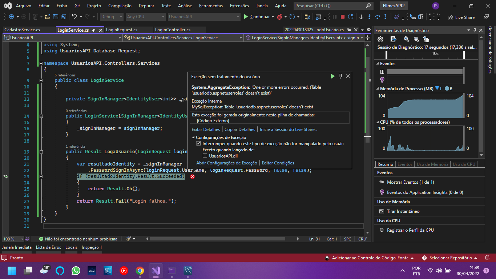Zoom in on the diagnostic timeline

pos(407,39)
